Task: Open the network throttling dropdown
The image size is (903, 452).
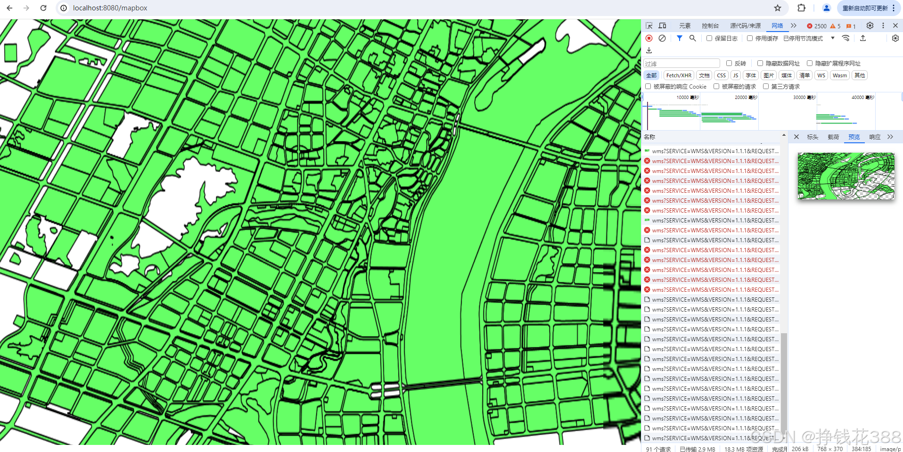Action: pos(832,38)
